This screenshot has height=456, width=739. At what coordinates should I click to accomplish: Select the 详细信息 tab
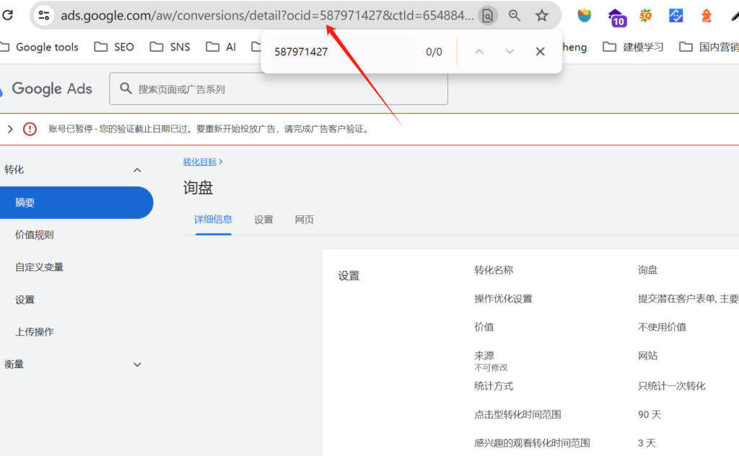point(213,220)
